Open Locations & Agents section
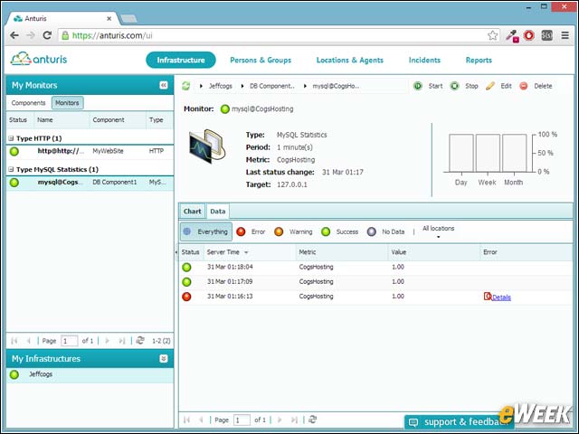The height and width of the screenshot is (434, 579). point(350,60)
